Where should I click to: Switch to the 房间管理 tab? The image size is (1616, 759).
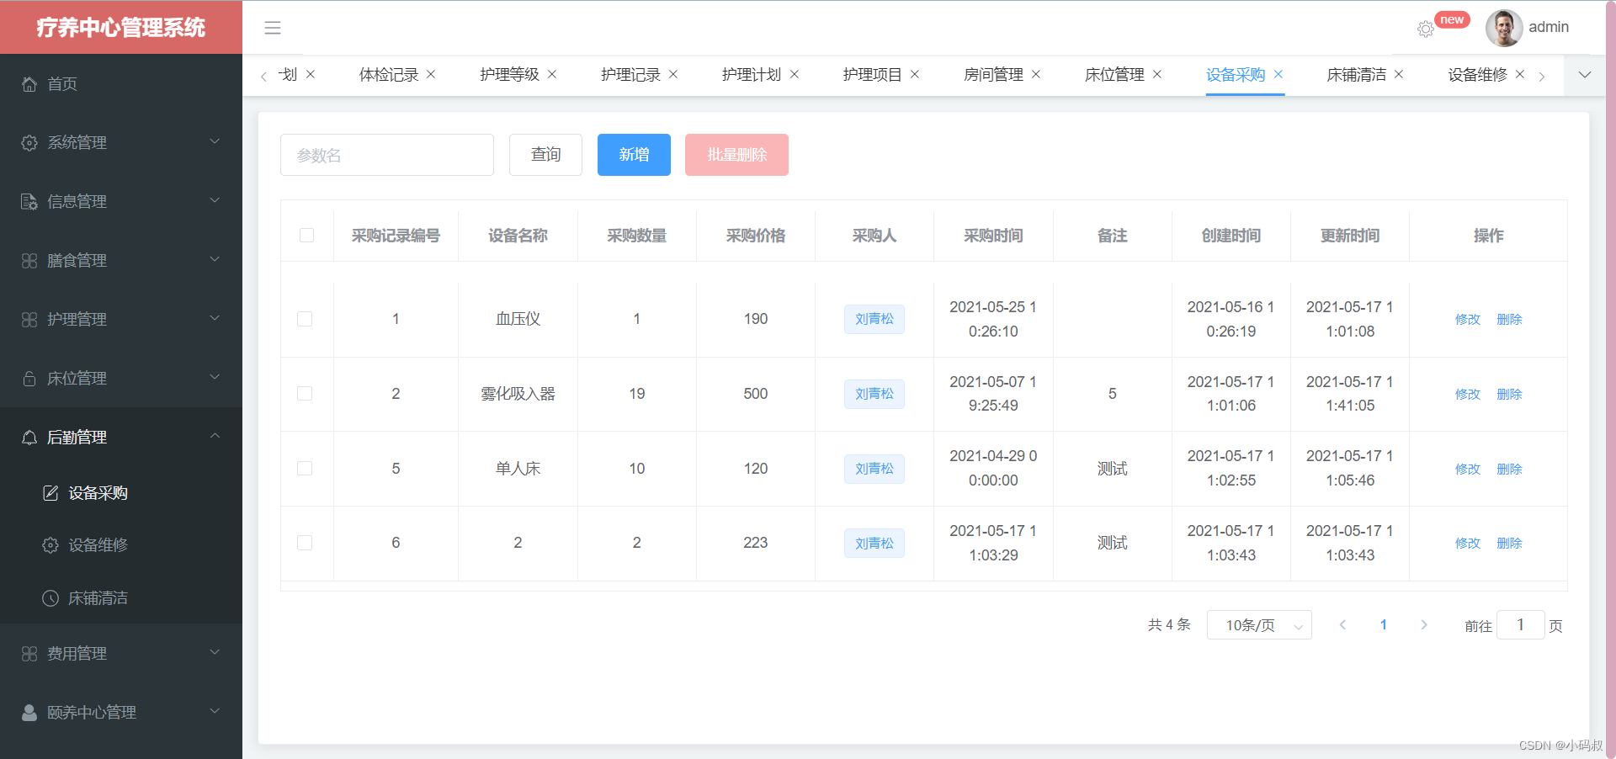[994, 75]
